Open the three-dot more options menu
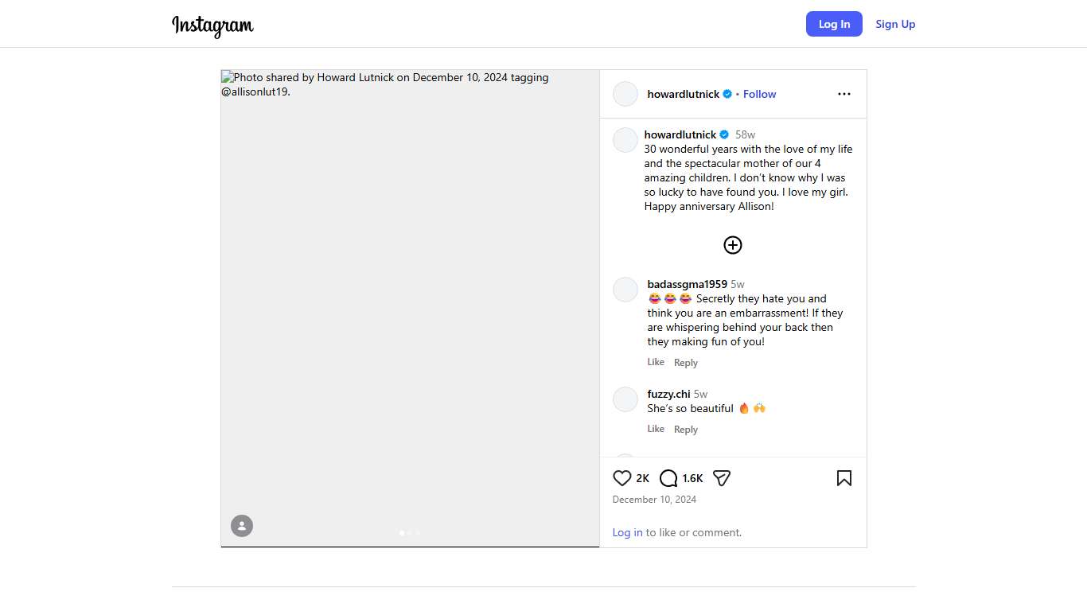The height and width of the screenshot is (611, 1087). (x=844, y=94)
